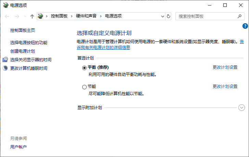Open 更改计算机睡眠时间 link
Image resolution: width=249 pixels, height=157 pixels.
click(29, 68)
